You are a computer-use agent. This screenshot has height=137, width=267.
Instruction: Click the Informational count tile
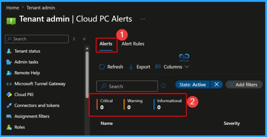click(x=168, y=104)
